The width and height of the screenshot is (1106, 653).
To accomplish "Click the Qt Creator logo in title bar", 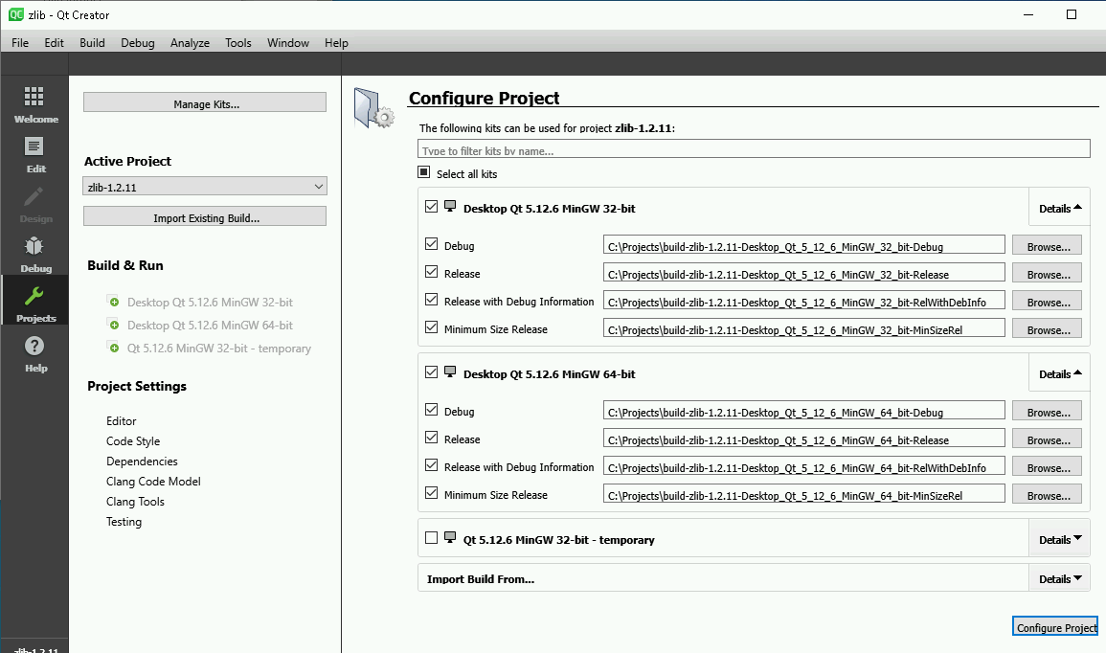I will [15, 14].
